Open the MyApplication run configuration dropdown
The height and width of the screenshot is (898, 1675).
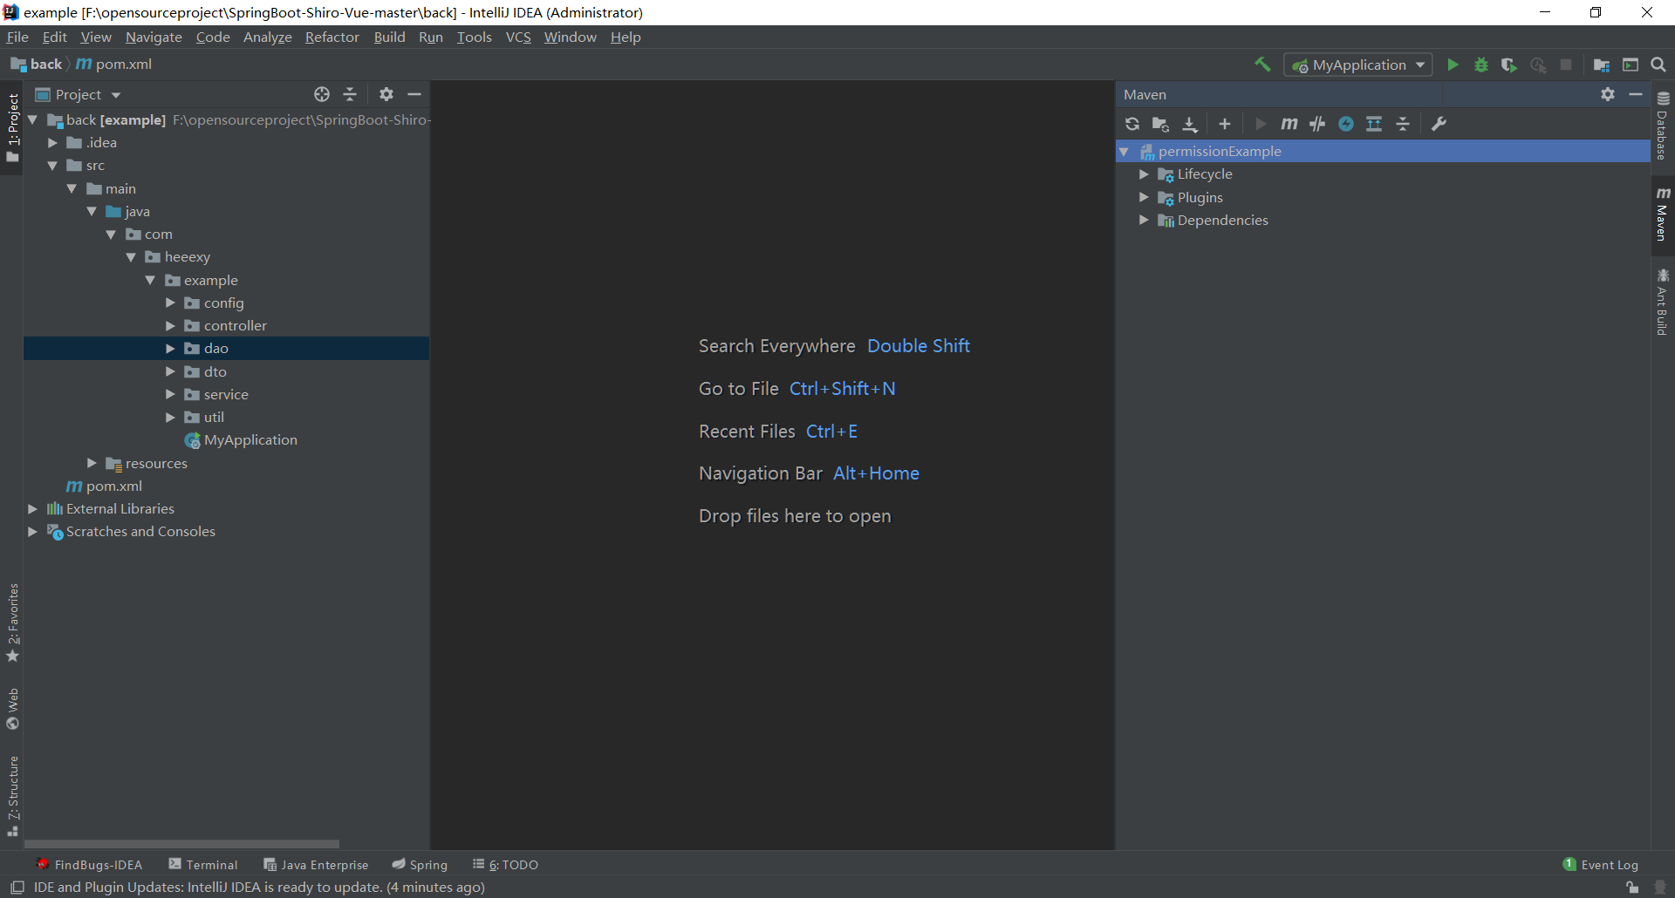pos(1358,65)
